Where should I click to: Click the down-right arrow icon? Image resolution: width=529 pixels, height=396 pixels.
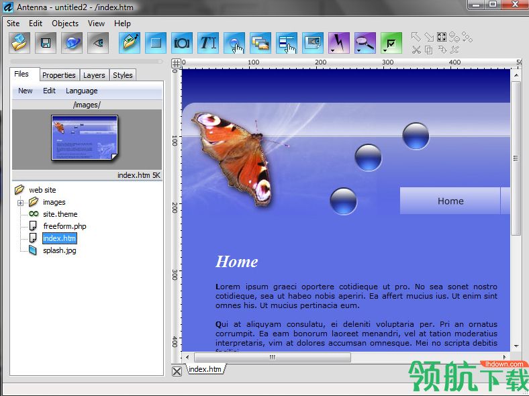[429, 36]
